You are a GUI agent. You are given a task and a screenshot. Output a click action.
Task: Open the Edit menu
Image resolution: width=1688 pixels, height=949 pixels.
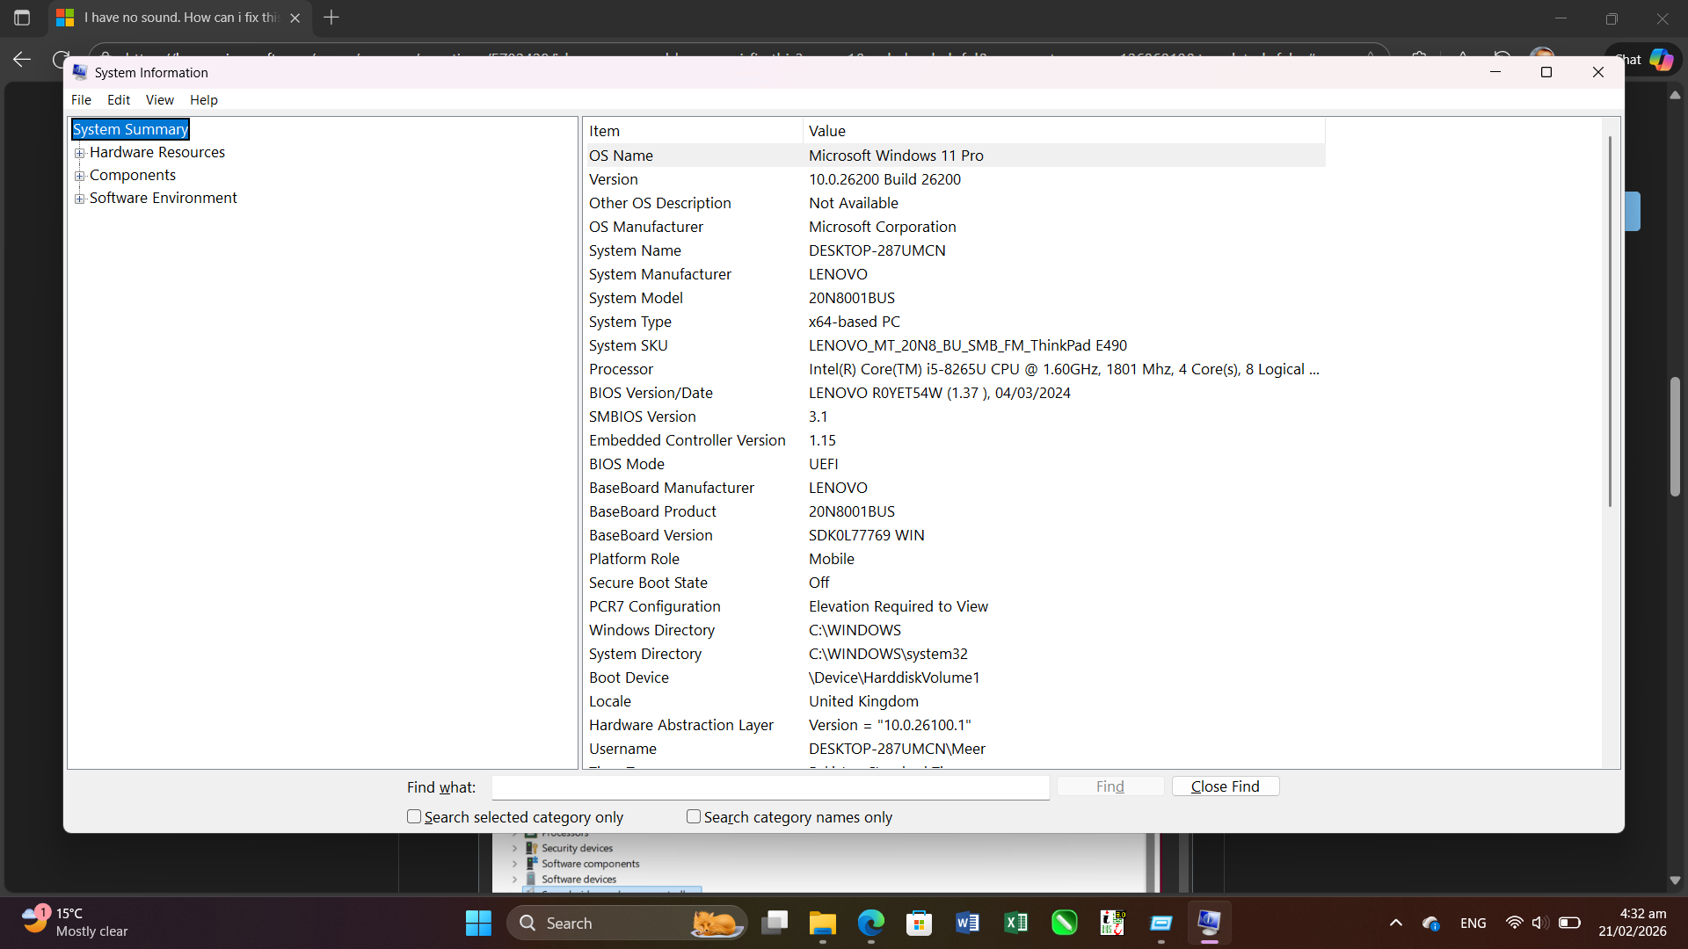pyautogui.click(x=119, y=100)
